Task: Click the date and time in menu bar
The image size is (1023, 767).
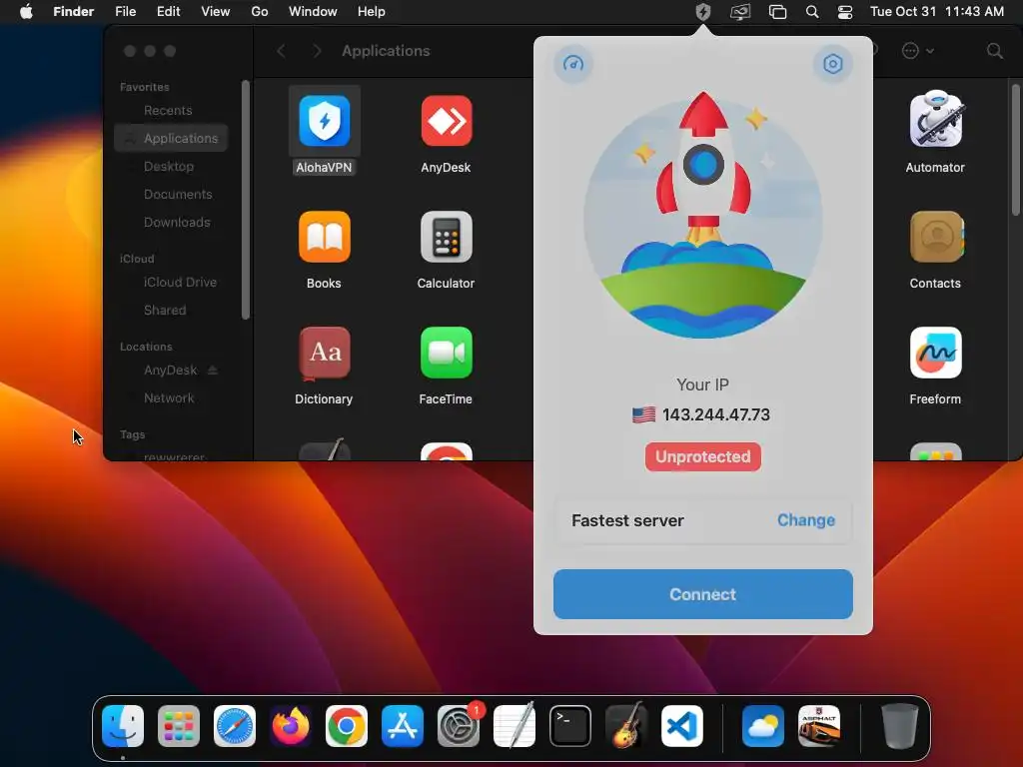Action: pyautogui.click(x=937, y=12)
